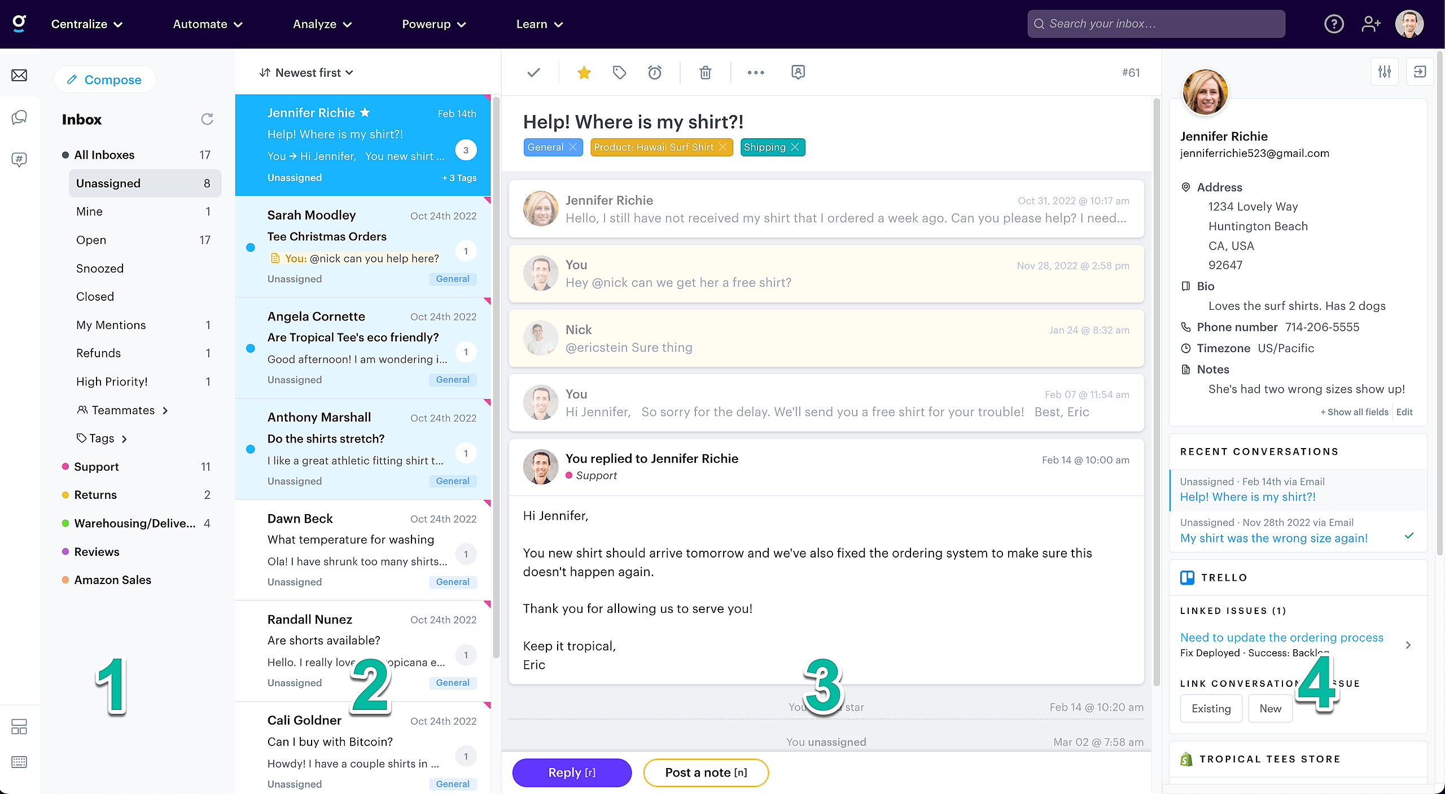Select the green Warehousing/Delivery inbox dot
The width and height of the screenshot is (1445, 794).
(65, 523)
